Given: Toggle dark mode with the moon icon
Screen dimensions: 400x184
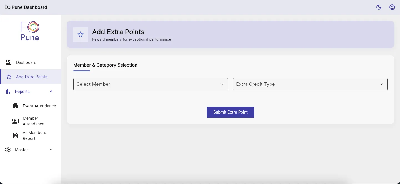Looking at the screenshot, I should click(x=379, y=7).
